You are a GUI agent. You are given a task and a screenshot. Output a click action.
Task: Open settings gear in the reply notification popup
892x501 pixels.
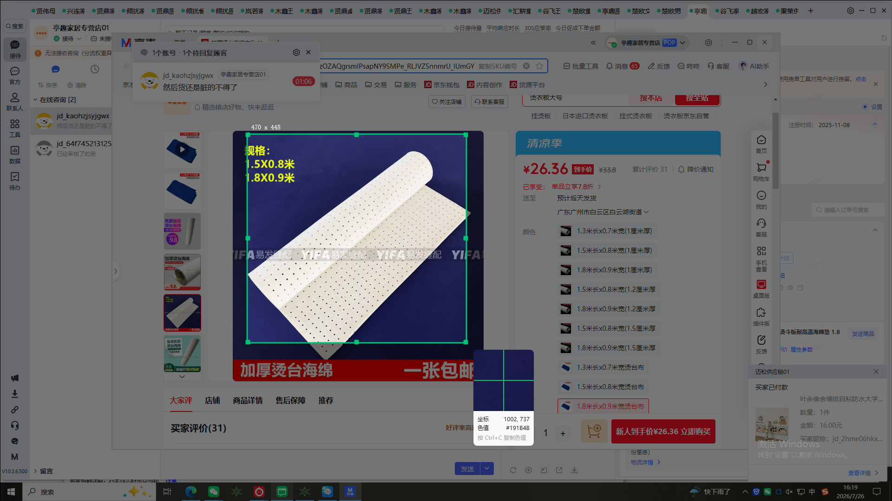coord(296,52)
